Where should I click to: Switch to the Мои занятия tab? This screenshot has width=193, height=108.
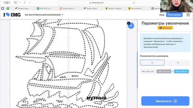click(135, 8)
